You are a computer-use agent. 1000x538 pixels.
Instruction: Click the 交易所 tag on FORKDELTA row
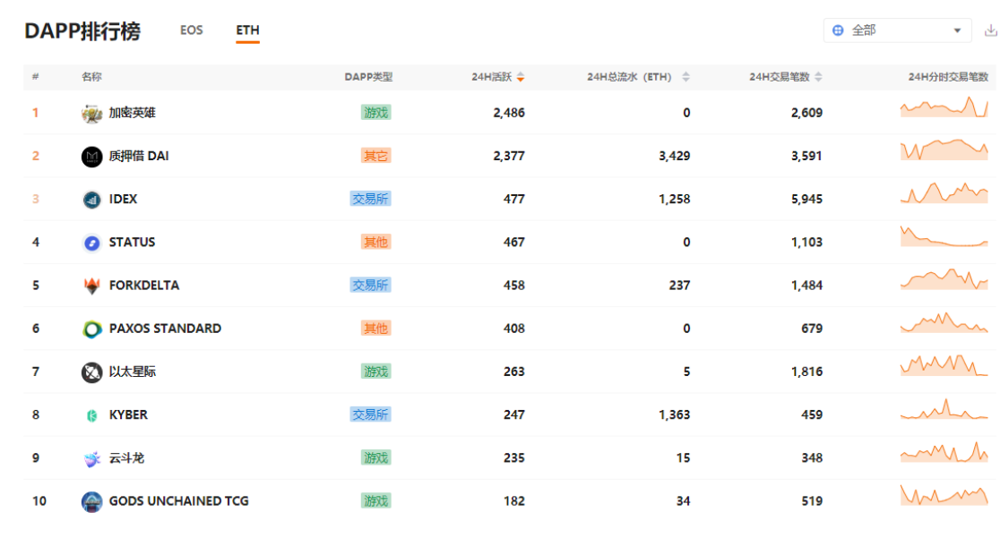[x=371, y=285]
